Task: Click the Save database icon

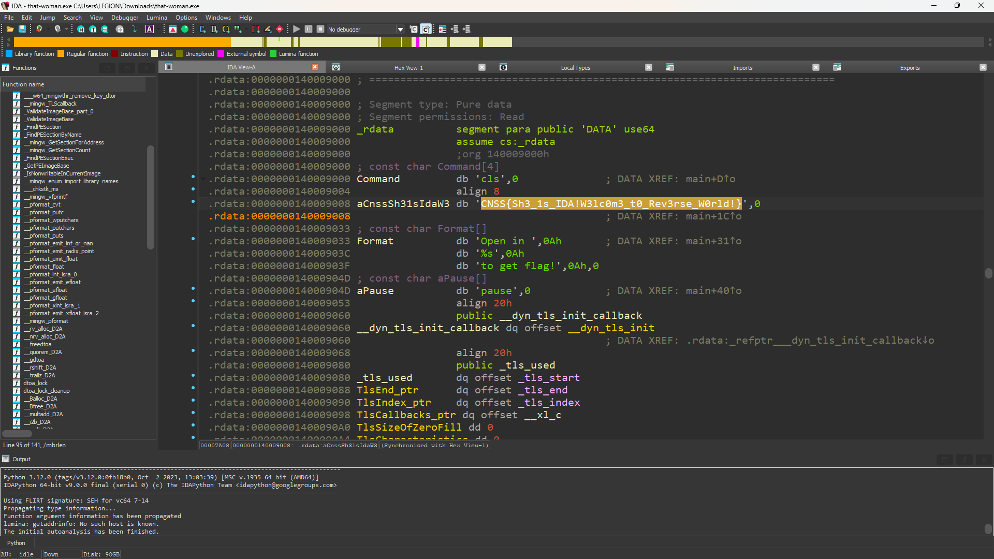Action: click(22, 30)
